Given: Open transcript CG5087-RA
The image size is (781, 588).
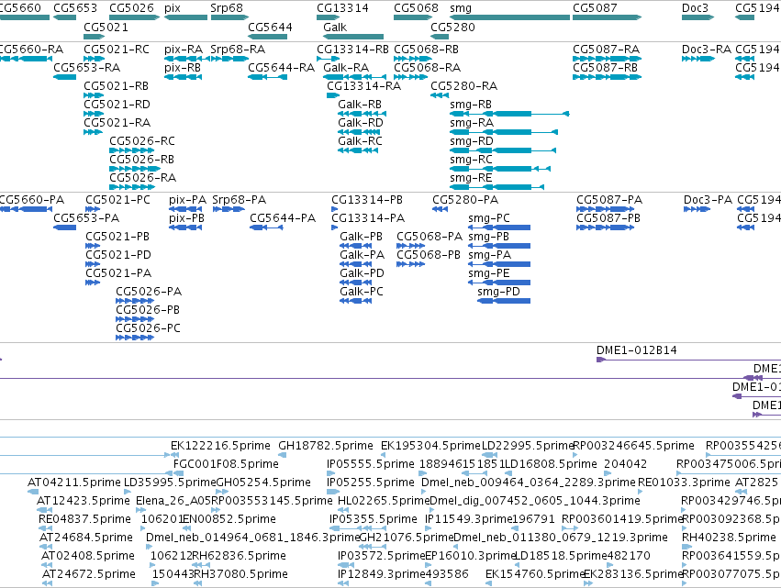Looking at the screenshot, I should tap(608, 59).
